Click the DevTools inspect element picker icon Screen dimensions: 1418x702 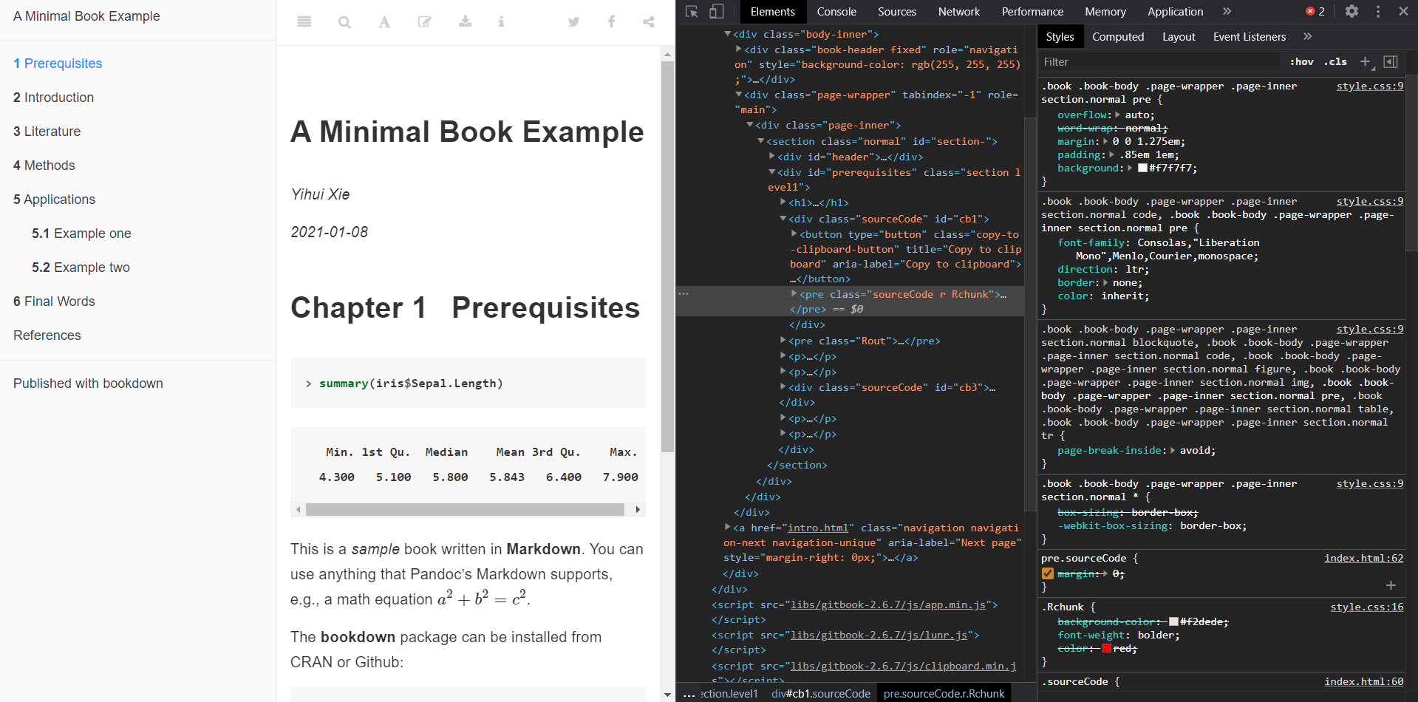click(x=692, y=11)
